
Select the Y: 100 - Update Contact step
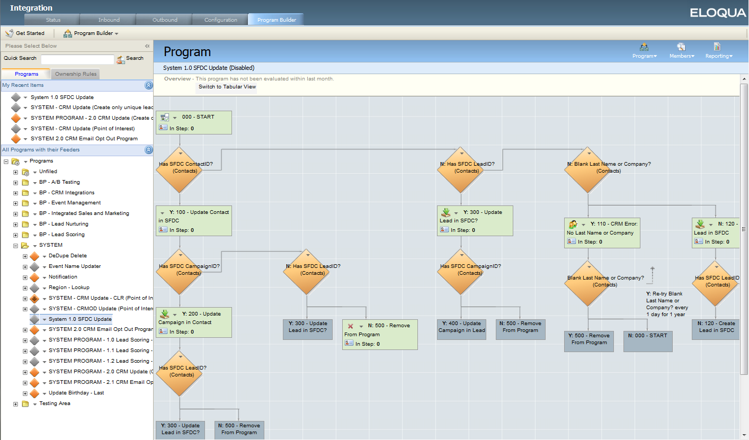tap(194, 221)
